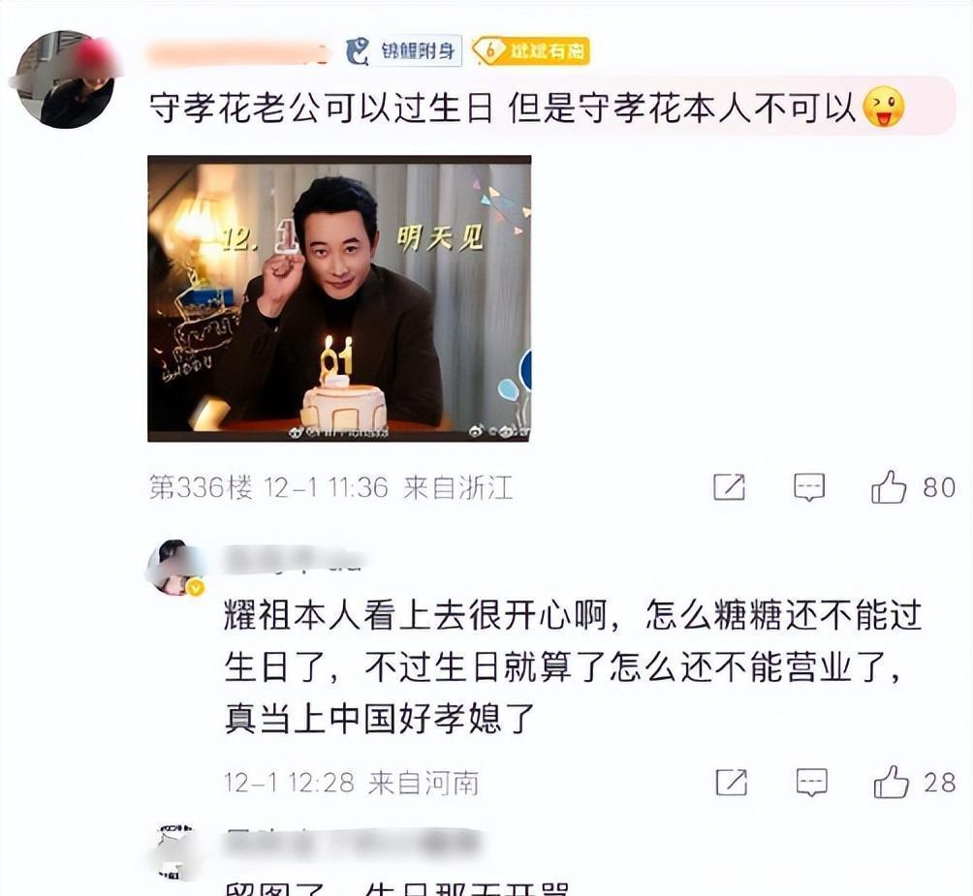Like the comment with 80 likes
Screen dimensions: 973x896
click(x=889, y=487)
